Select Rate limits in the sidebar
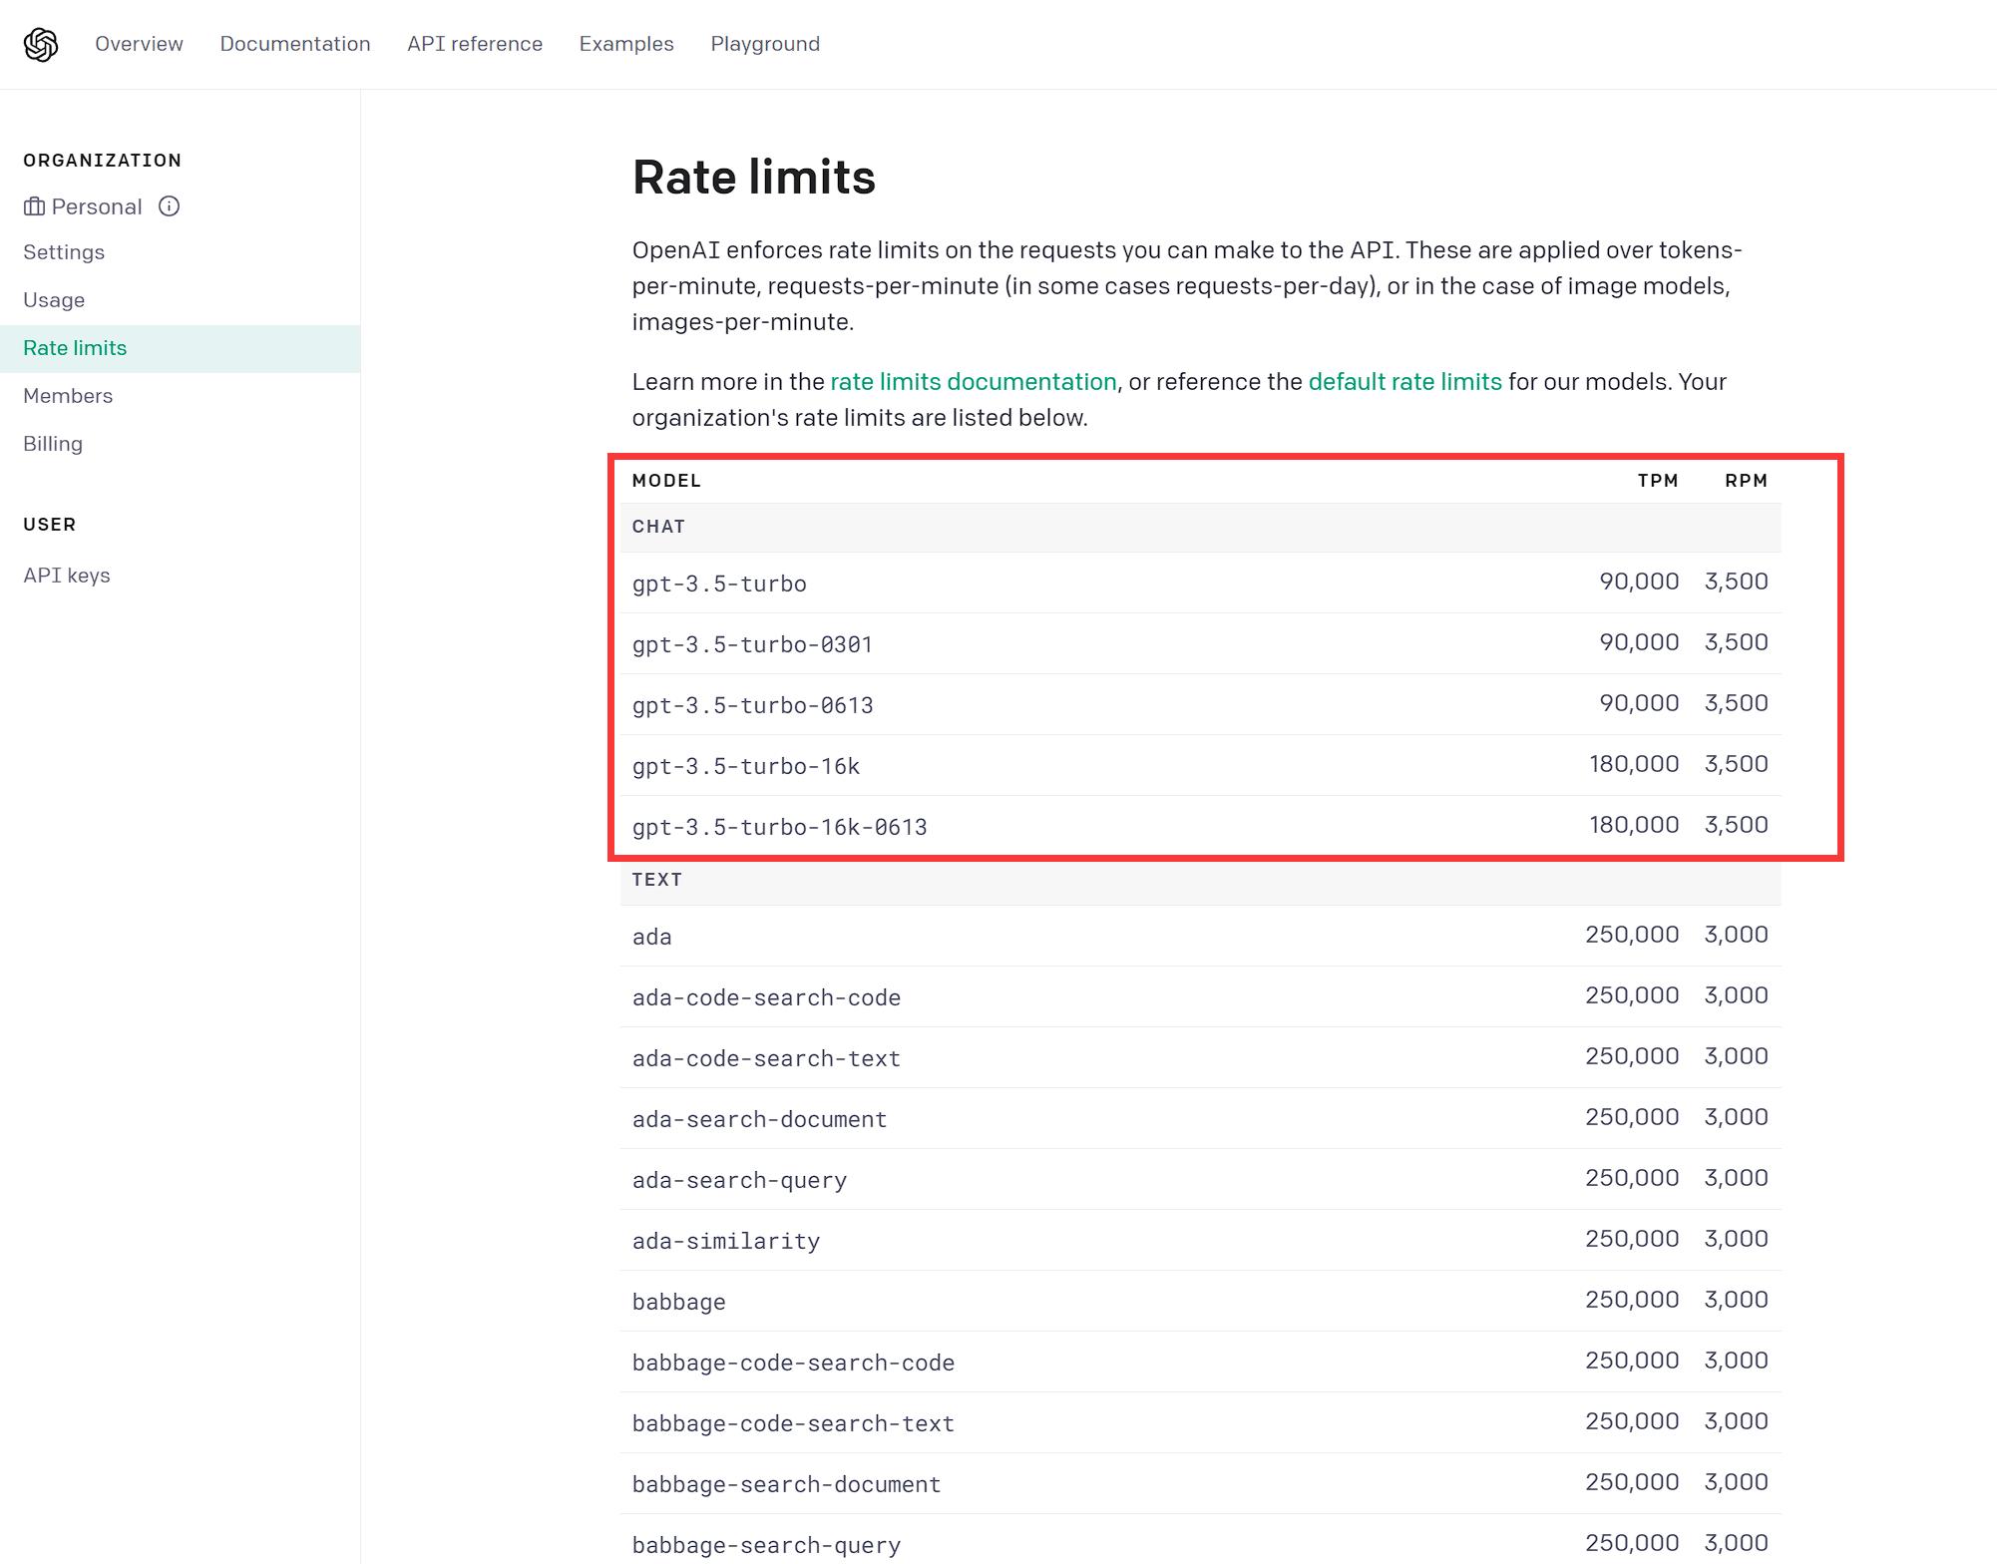The image size is (1997, 1564). click(181, 348)
